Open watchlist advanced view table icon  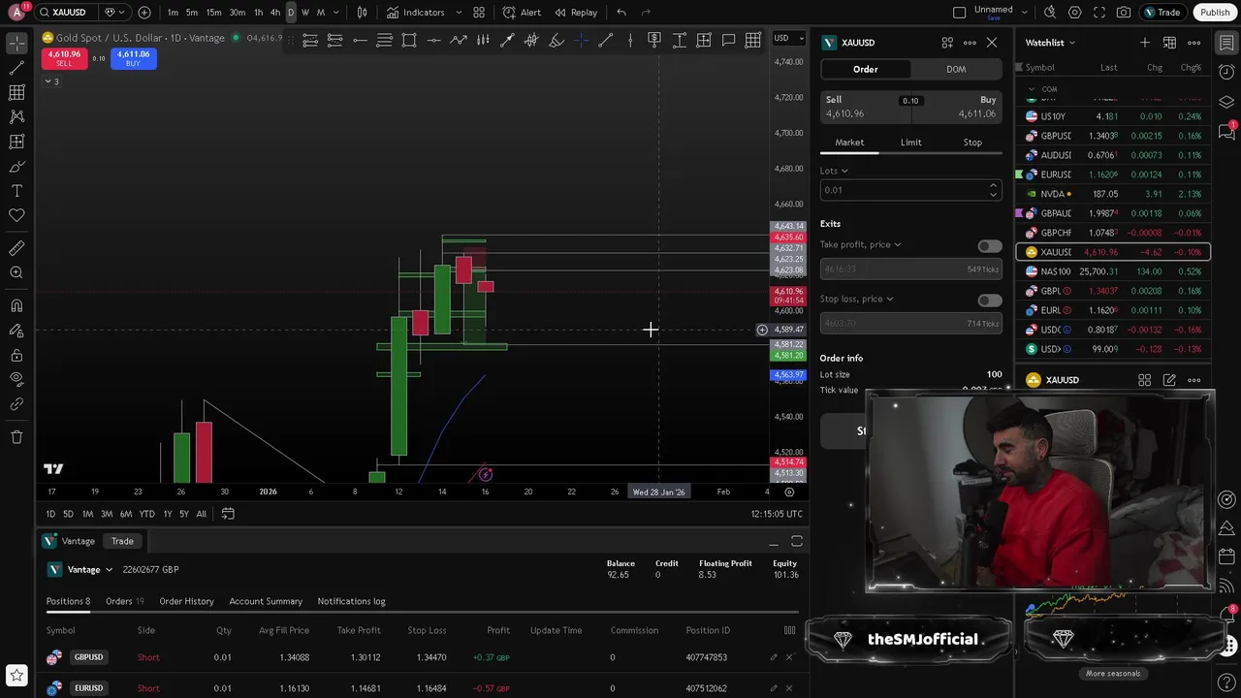click(x=1169, y=43)
